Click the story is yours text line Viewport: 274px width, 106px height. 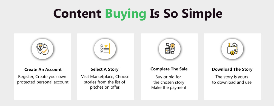coord(232,77)
